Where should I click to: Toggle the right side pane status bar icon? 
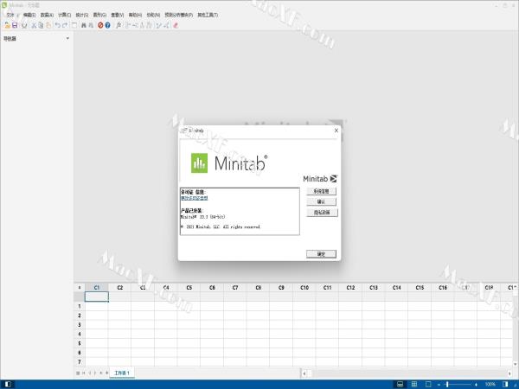click(505, 385)
